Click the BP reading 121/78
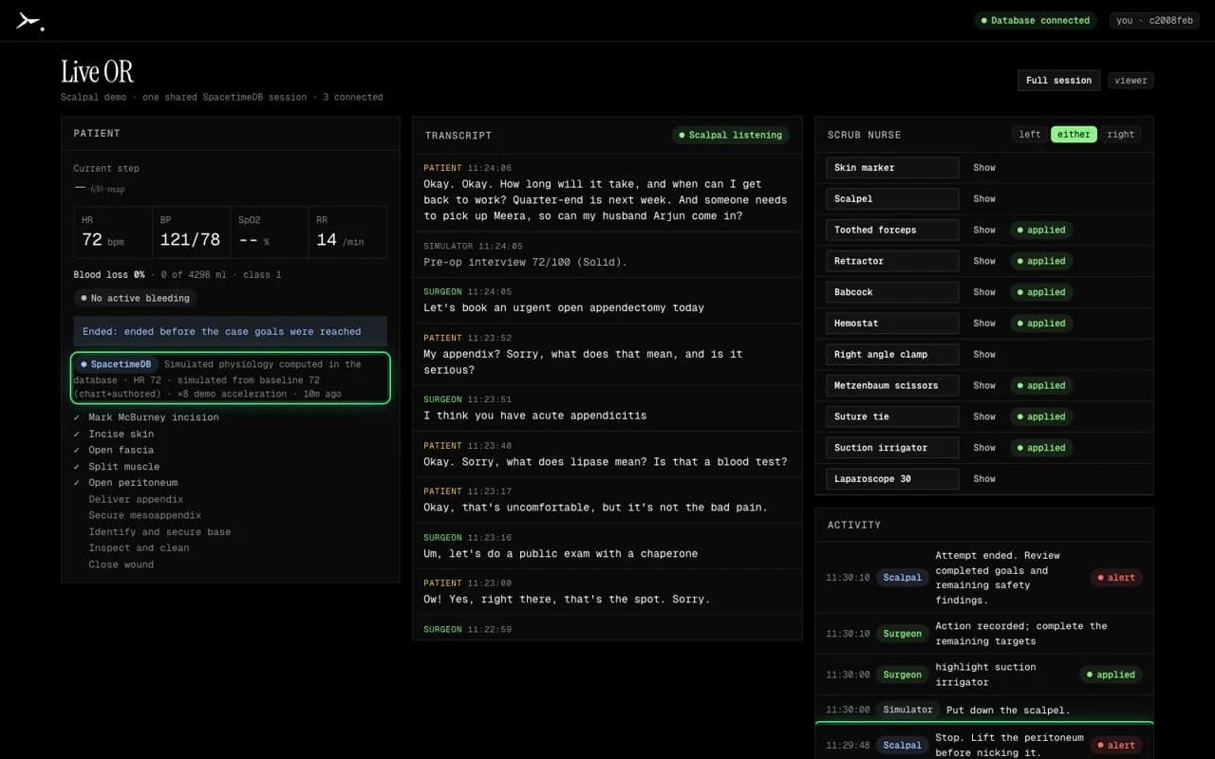 [190, 240]
